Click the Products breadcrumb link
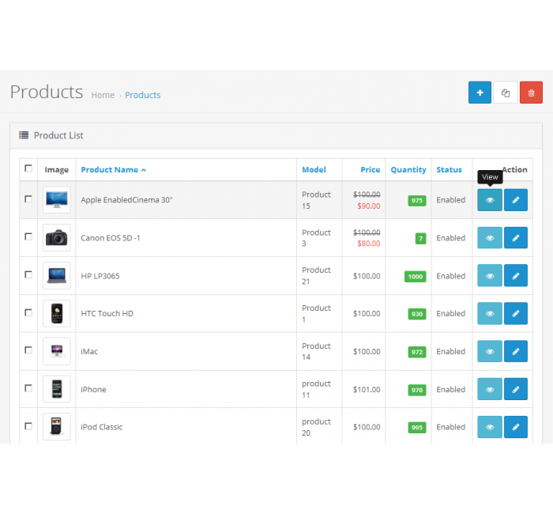Viewport: 553px width, 514px height. point(142,95)
